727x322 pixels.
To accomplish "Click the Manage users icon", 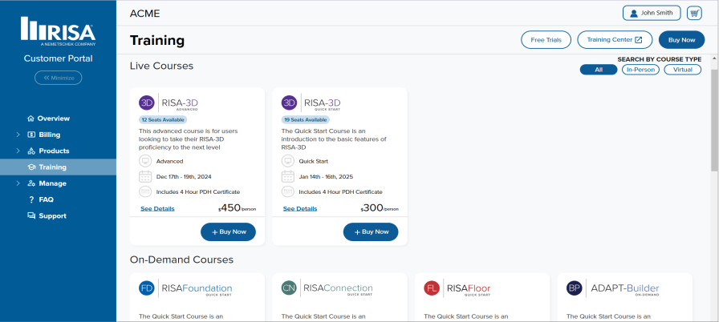I will click(31, 183).
